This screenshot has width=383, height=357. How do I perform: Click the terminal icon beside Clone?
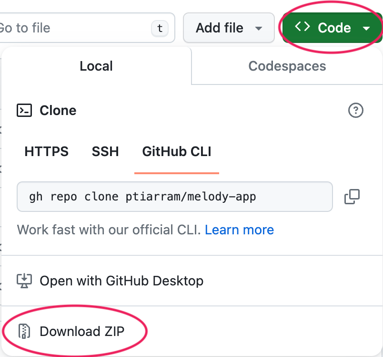point(24,110)
